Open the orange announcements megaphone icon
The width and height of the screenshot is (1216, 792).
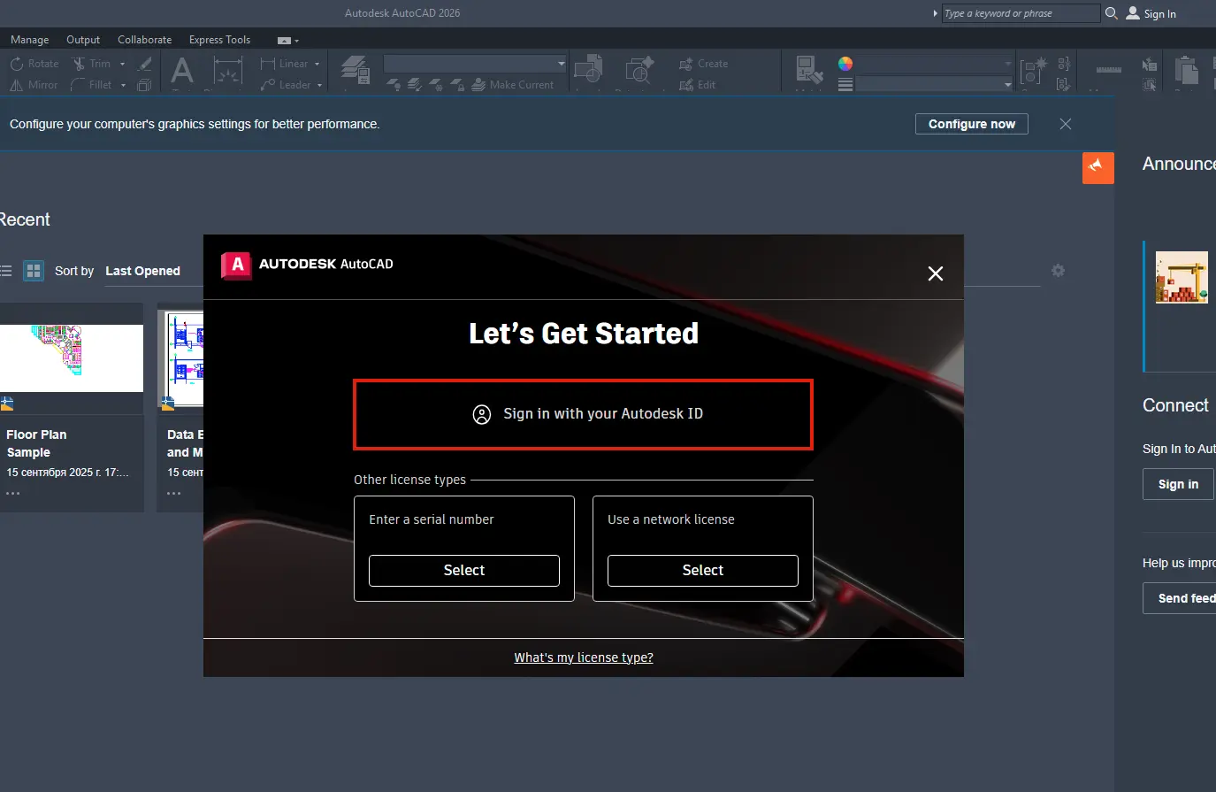click(1097, 167)
